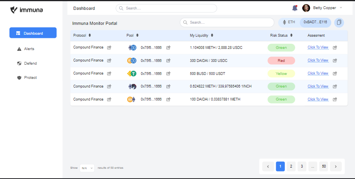The image size is (355, 179).
Task: Select liquidity text 500 BUSD / 500 USDT
Action: (x=208, y=73)
